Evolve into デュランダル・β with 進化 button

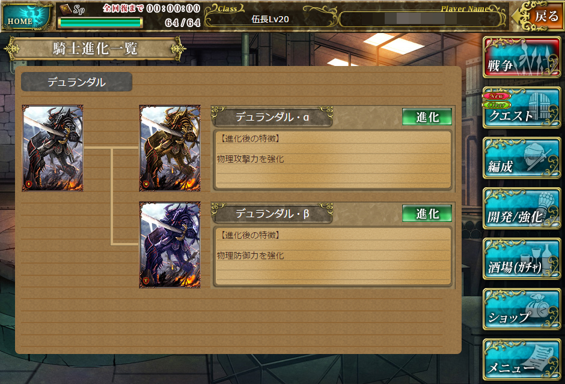point(427,214)
